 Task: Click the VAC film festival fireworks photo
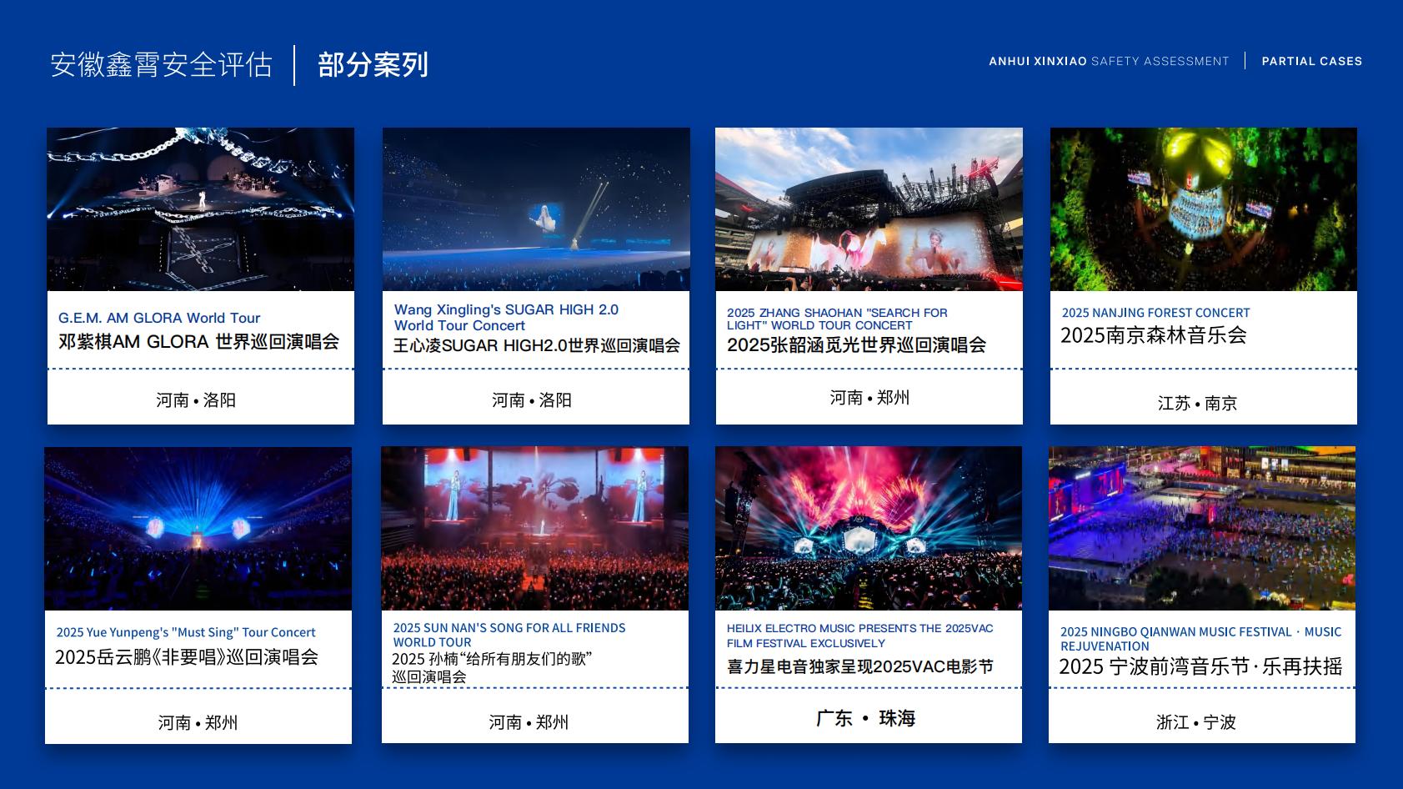click(x=868, y=529)
